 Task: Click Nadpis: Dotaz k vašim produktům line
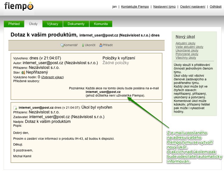42,122
